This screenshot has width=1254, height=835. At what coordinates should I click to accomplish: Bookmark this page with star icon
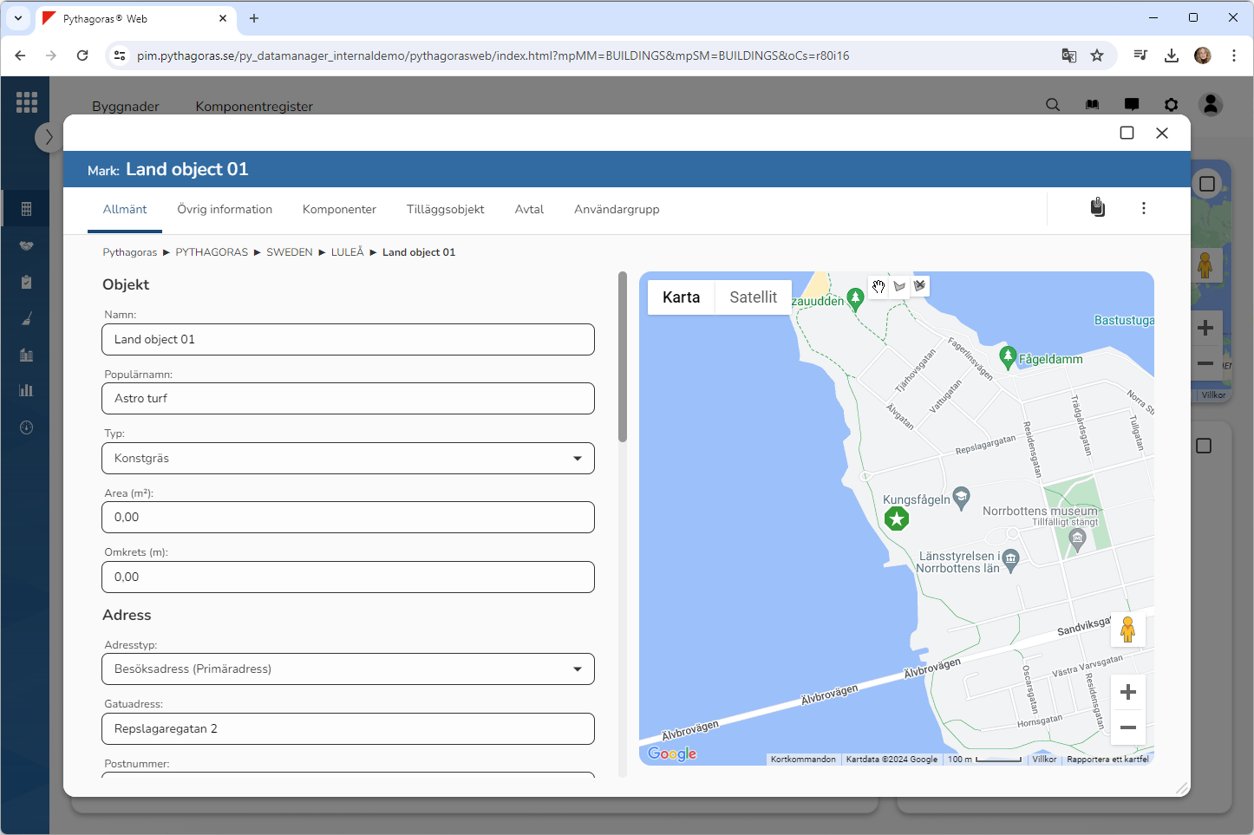(x=1097, y=55)
